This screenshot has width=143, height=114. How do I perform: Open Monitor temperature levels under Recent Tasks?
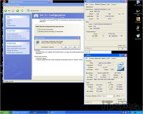coord(14,36)
